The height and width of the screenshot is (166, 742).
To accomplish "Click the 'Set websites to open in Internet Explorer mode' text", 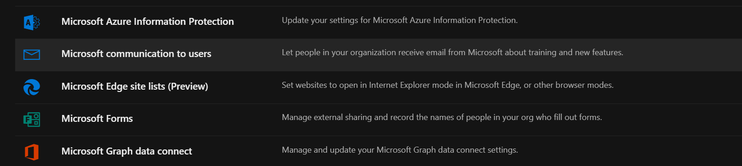I will click(447, 85).
